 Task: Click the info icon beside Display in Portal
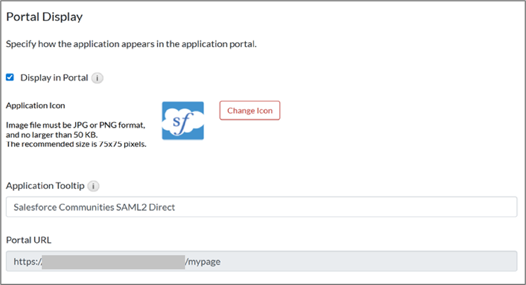point(98,78)
